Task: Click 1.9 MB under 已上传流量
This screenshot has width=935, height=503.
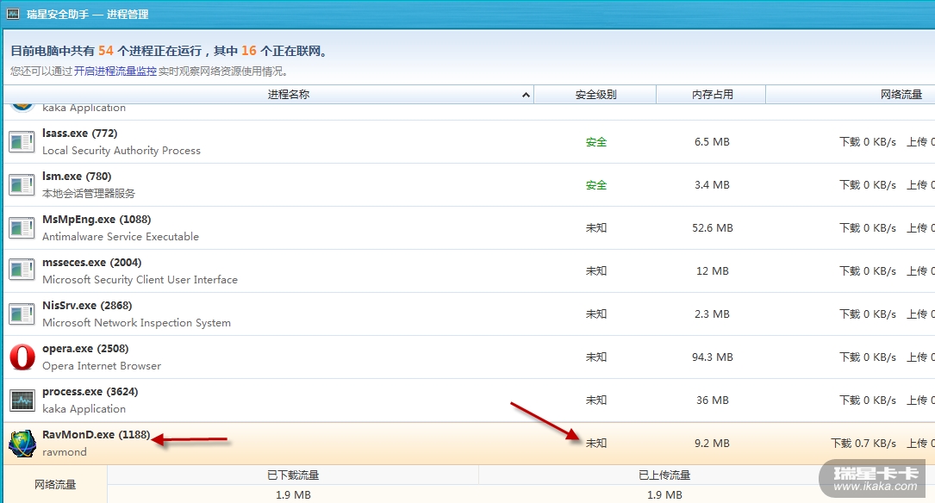Action: (x=664, y=494)
